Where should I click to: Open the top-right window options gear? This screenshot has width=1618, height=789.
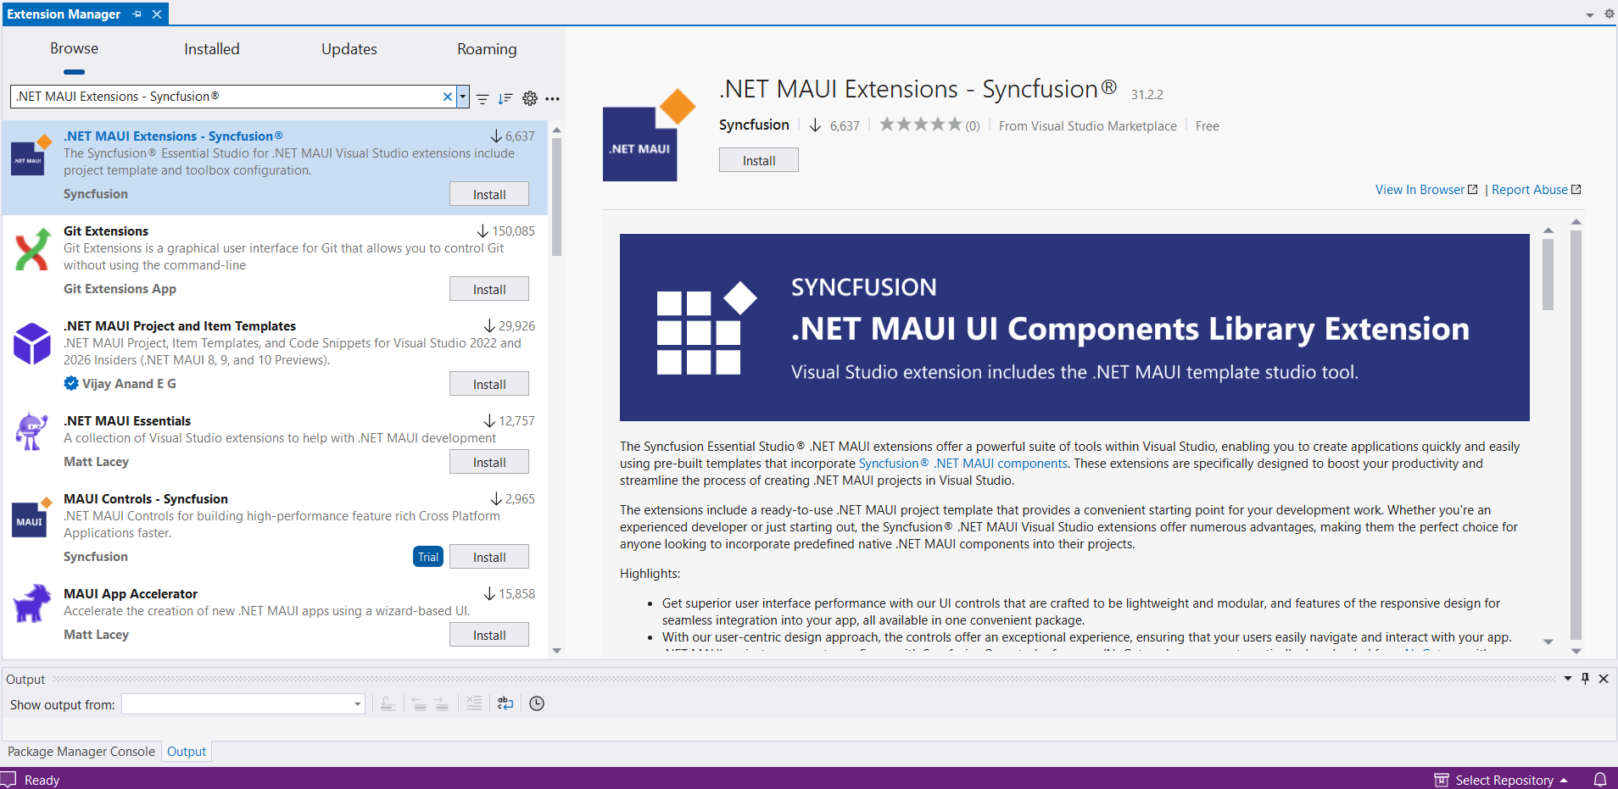click(1609, 14)
